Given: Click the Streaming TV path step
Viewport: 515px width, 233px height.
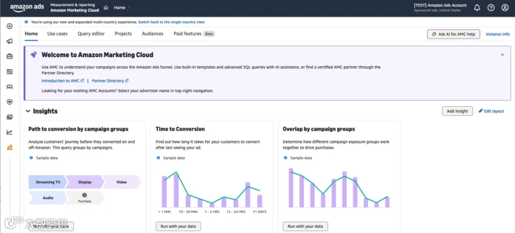Looking at the screenshot, I should (x=47, y=182).
